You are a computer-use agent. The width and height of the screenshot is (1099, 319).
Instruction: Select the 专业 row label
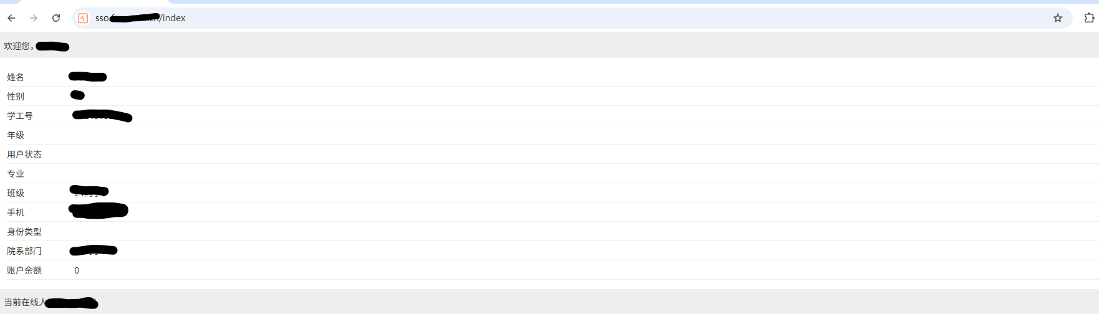point(16,174)
